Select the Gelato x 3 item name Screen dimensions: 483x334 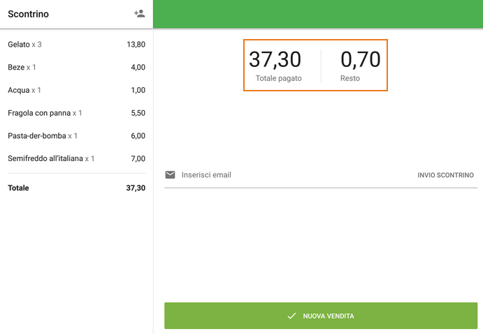25,45
